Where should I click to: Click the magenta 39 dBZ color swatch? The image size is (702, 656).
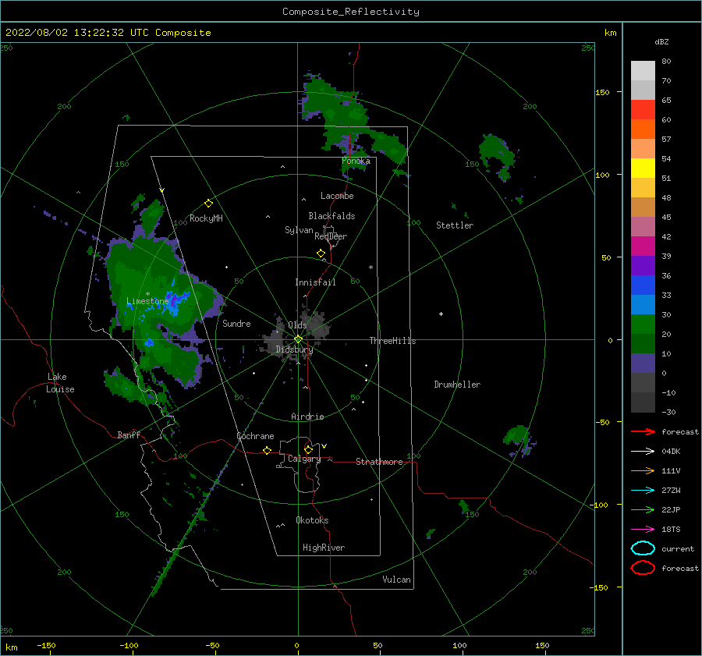[643, 246]
